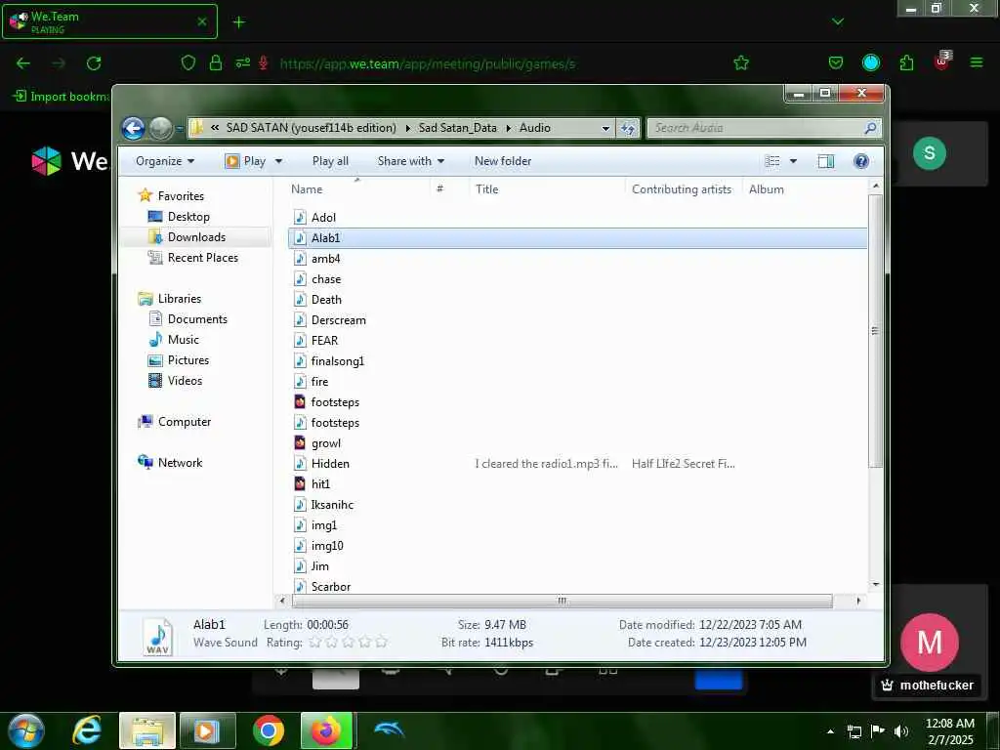1000x750 pixels.
Task: Expand the Share with dropdown
Action: tap(411, 161)
